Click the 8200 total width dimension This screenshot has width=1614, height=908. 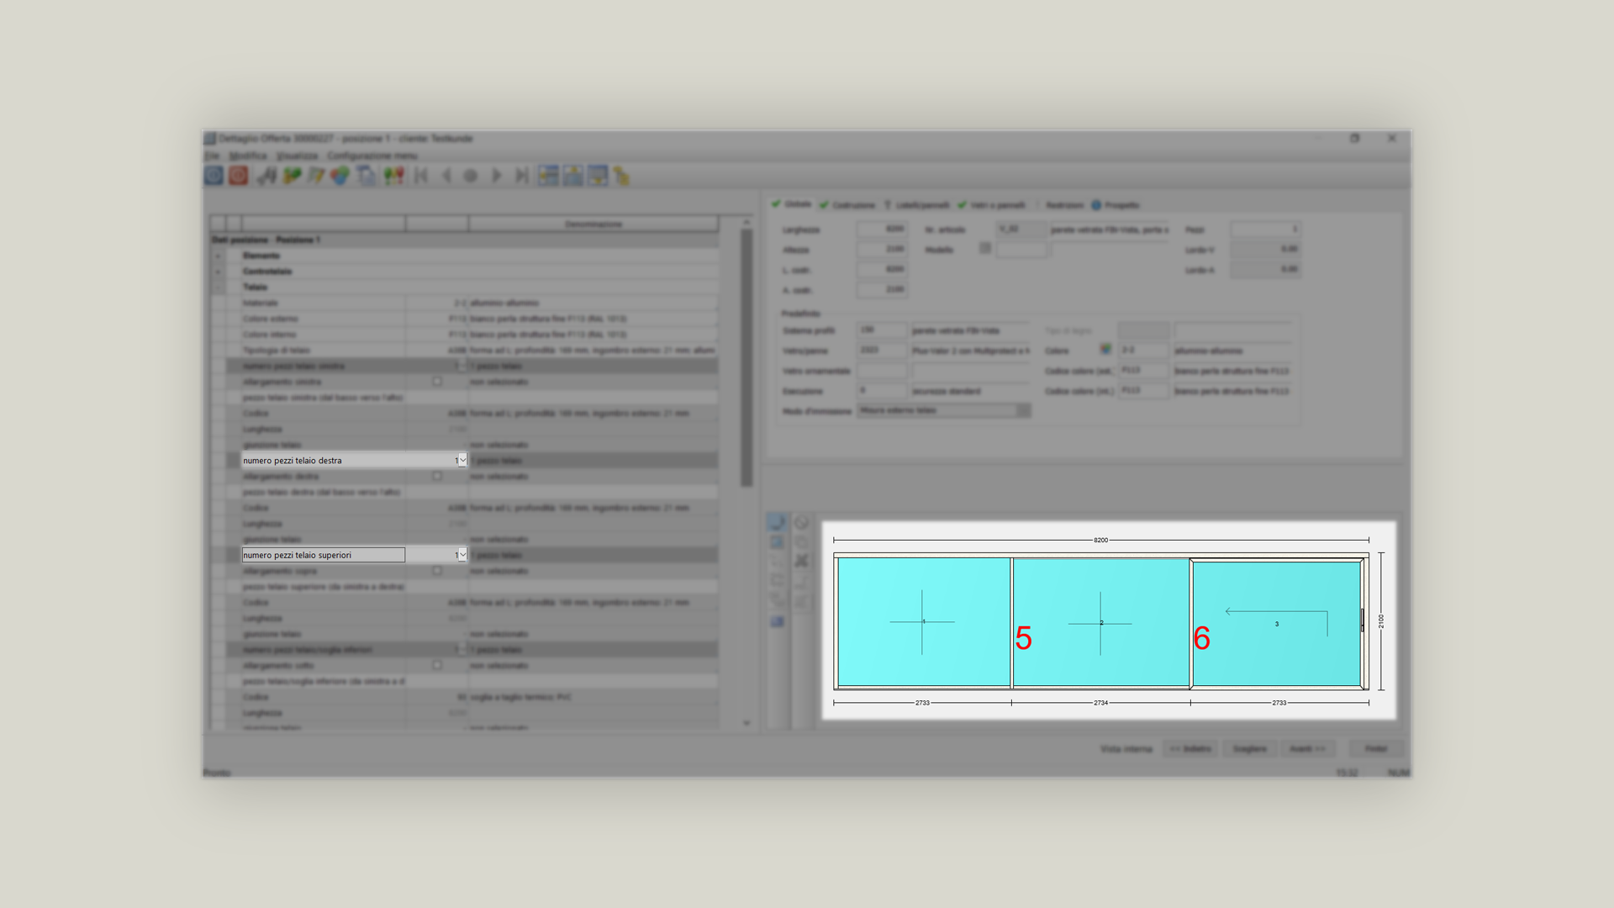pyautogui.click(x=1100, y=540)
